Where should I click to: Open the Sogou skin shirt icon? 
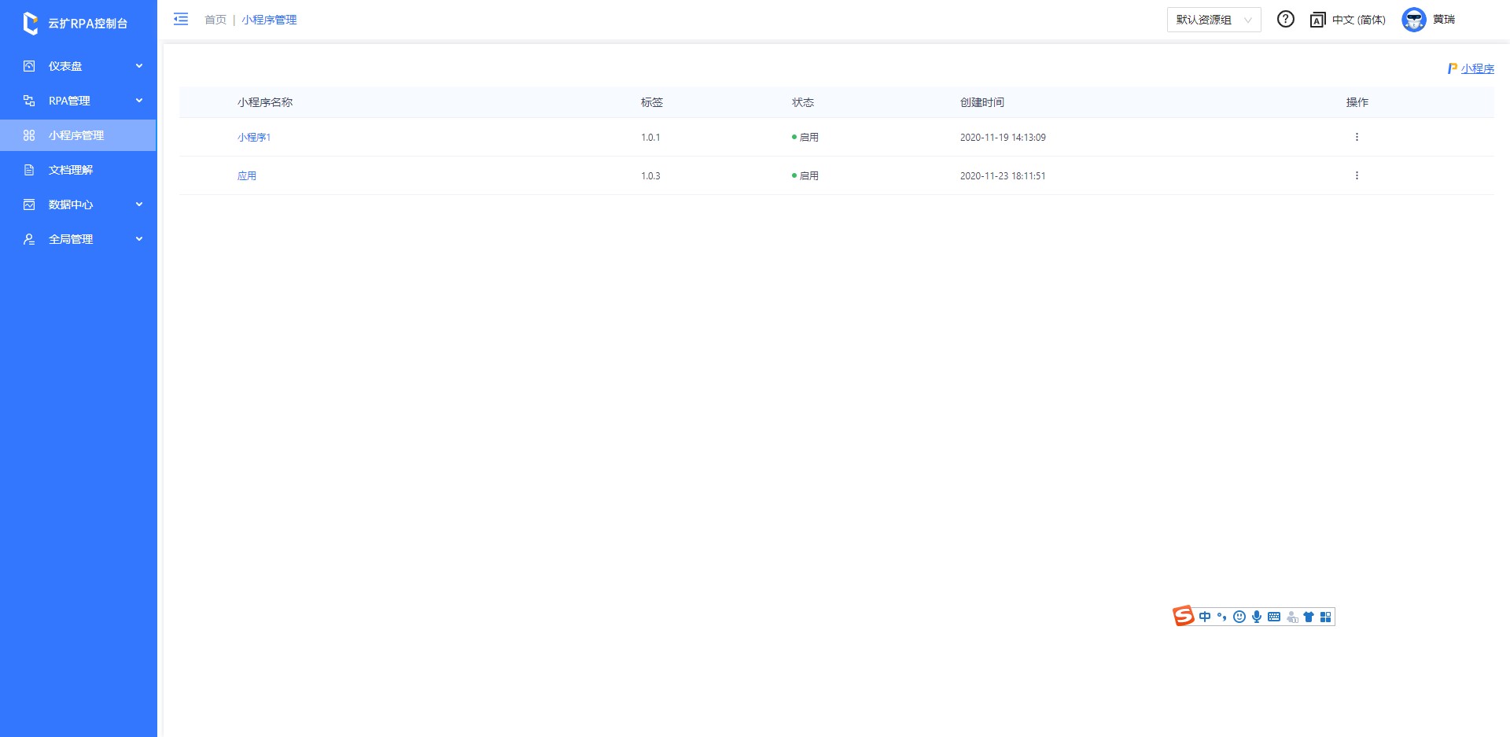pos(1309,617)
